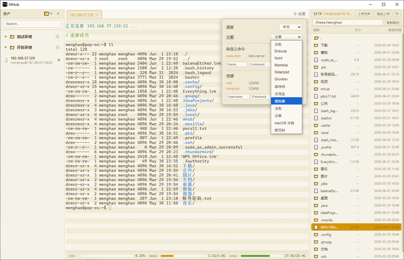Collapse the 开发环境 group

[x=6, y=47]
